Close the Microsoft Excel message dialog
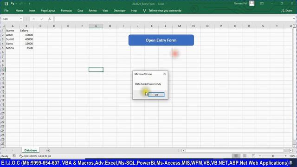Image resolution: width=297 pixels, height=167 pixels. [164, 74]
